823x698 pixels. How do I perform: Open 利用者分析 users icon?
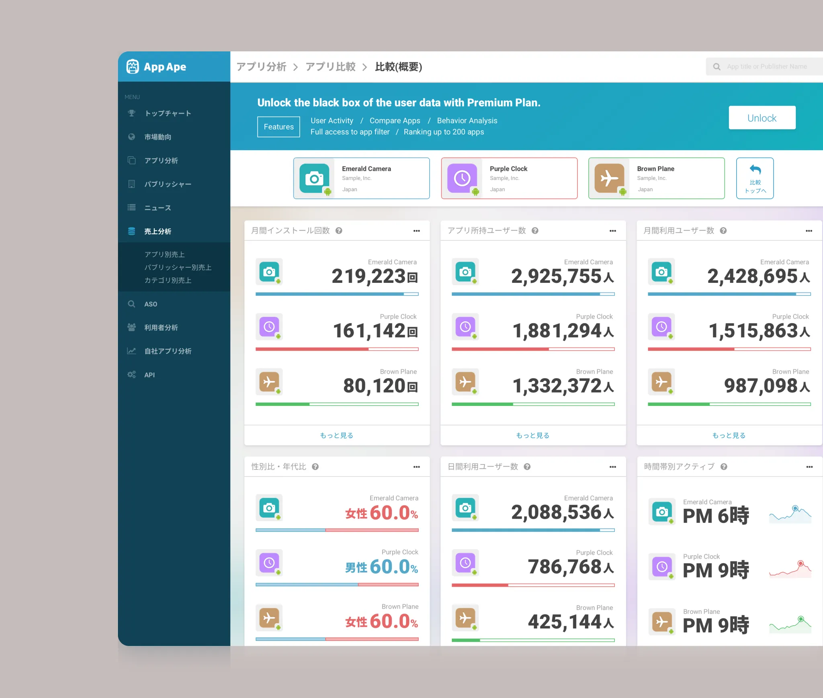(x=132, y=328)
